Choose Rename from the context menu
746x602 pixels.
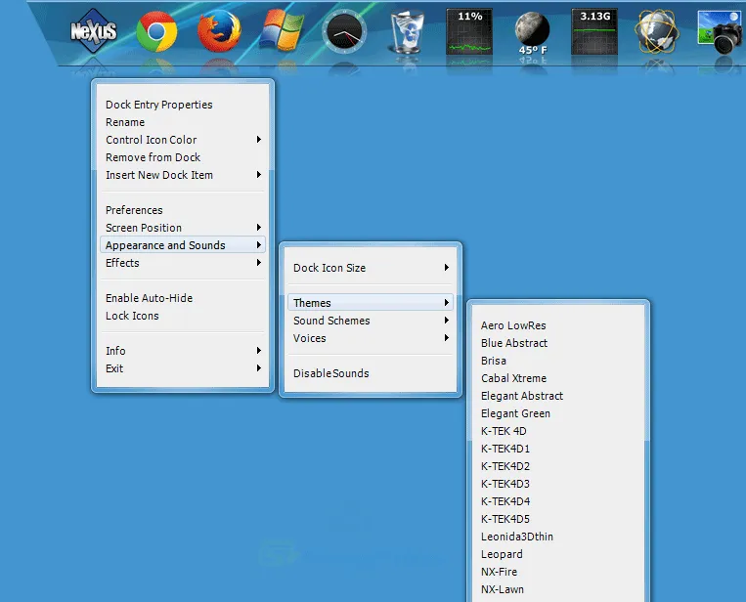(x=183, y=122)
